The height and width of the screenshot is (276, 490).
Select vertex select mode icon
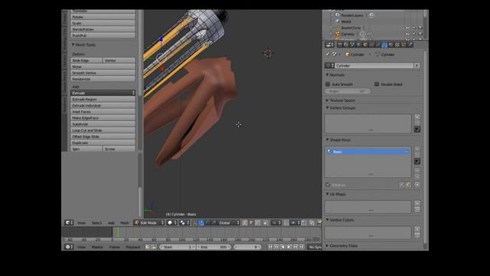point(245,223)
